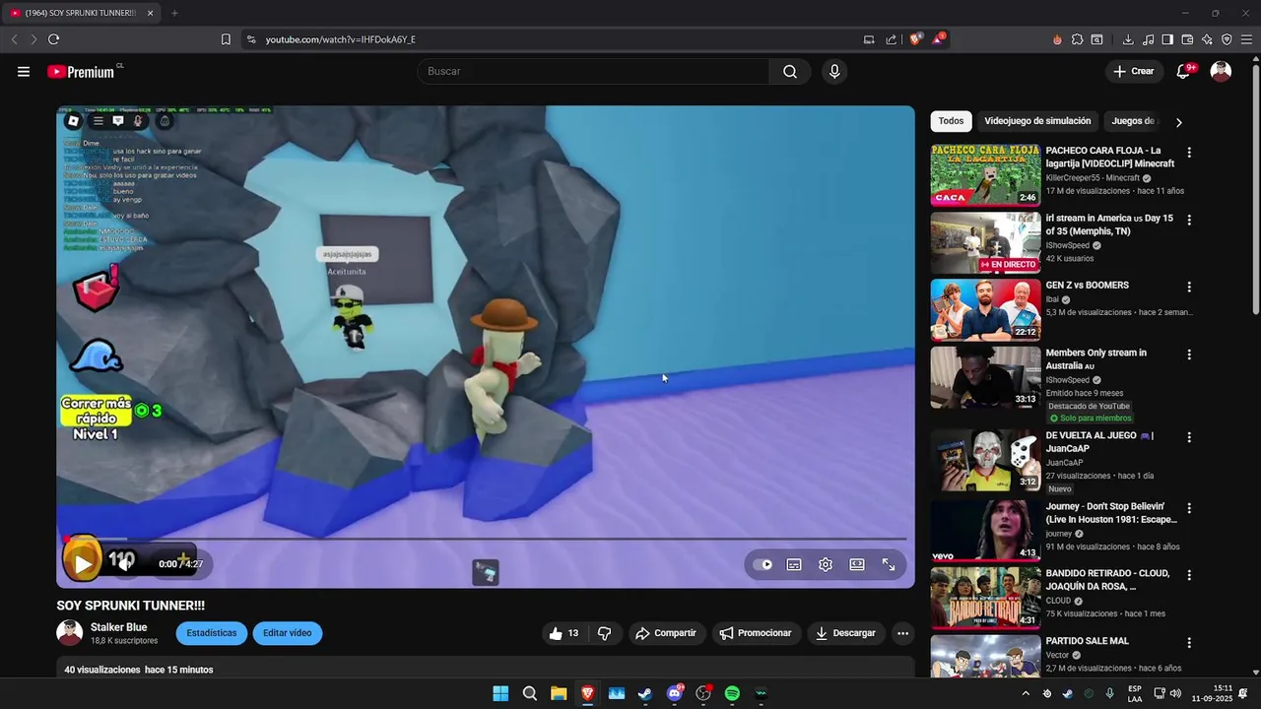The image size is (1261, 709).
Task: Open options for PACHECO CARA FLOJA video
Action: [1189, 153]
